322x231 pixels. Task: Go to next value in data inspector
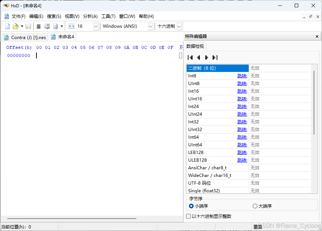click(206, 57)
